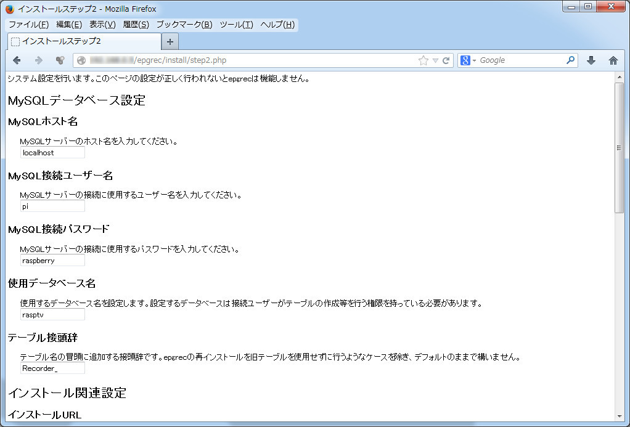This screenshot has width=630, height=427.
Task: Click the MySQL host name field (localhost)
Action: tap(52, 153)
